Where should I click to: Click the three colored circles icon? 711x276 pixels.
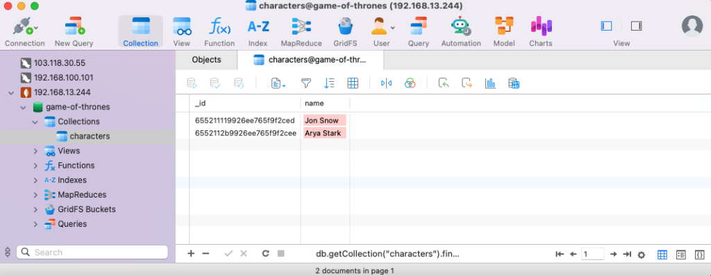pos(410,83)
